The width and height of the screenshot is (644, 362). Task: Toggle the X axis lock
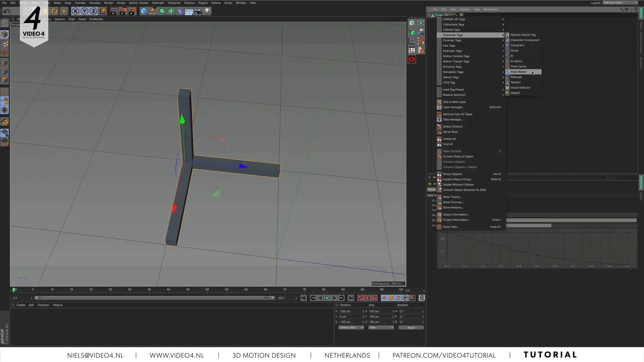click(x=75, y=11)
